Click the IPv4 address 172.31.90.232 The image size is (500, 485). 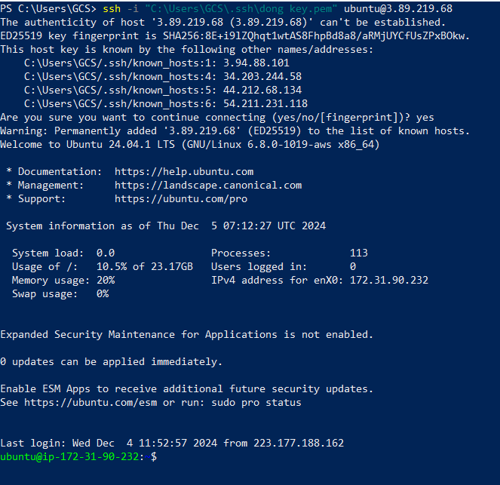point(388,281)
